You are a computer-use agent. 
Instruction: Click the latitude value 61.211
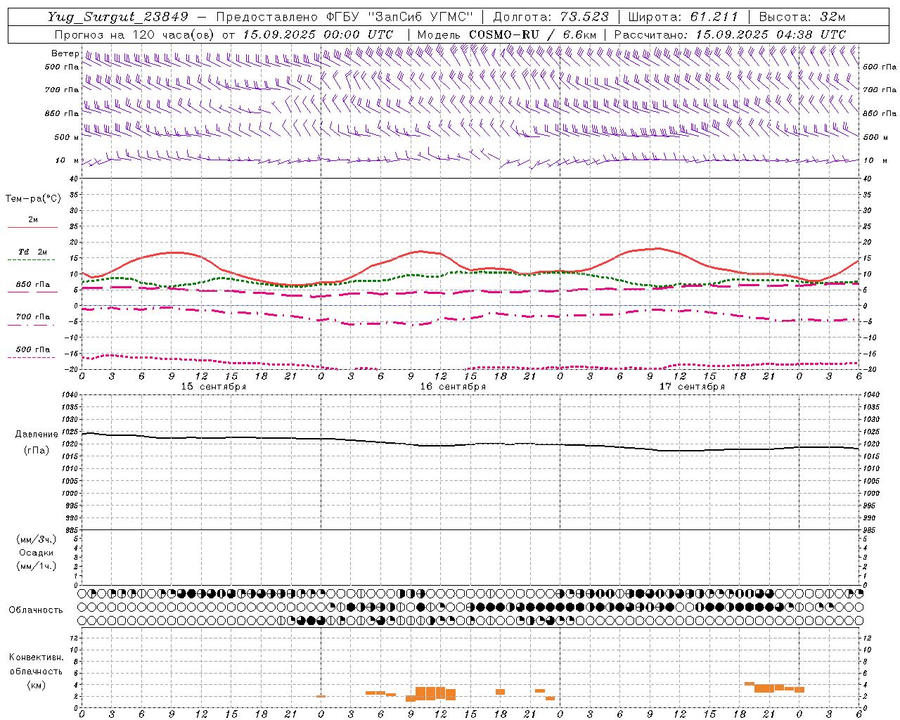tap(714, 17)
